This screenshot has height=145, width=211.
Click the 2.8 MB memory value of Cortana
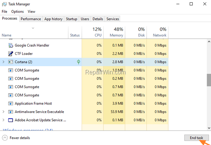tap(118, 62)
